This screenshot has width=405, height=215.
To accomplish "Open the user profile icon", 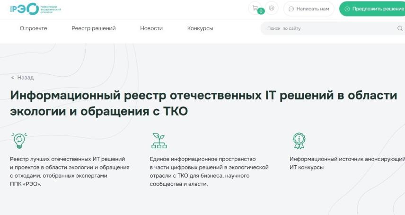I will (x=272, y=9).
